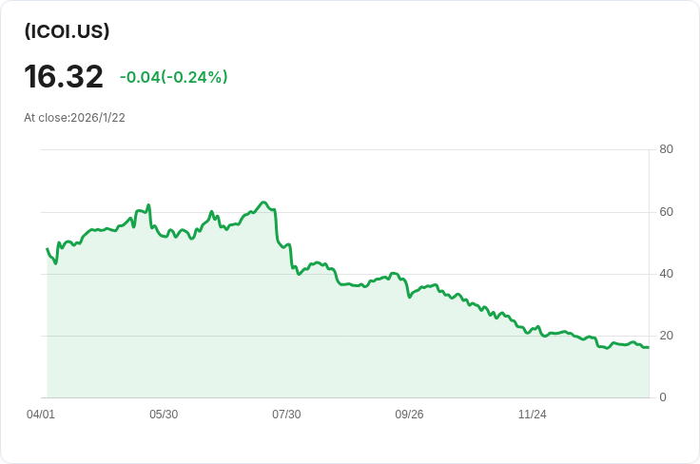Image resolution: width=700 pixels, height=464 pixels.
Task: Click the 0 y-axis value label
Action: click(663, 397)
